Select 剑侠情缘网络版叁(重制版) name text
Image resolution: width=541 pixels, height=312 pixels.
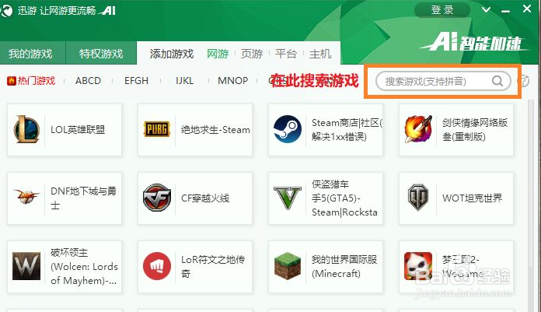[475, 130]
